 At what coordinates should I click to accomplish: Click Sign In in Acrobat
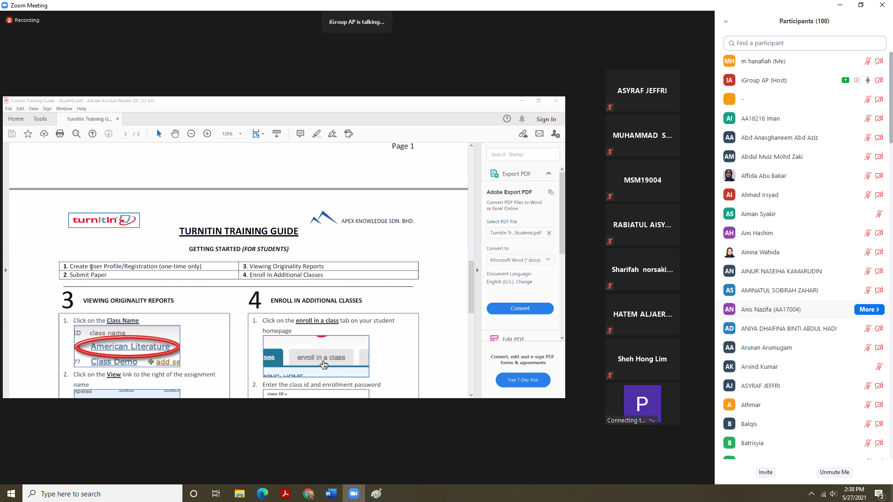click(x=546, y=119)
